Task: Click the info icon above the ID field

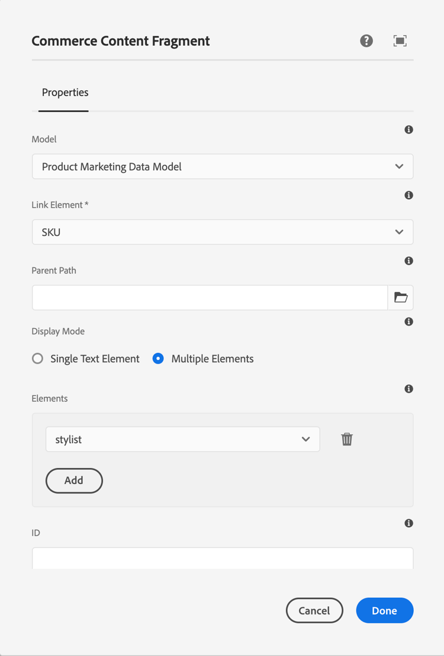Action: (x=408, y=523)
